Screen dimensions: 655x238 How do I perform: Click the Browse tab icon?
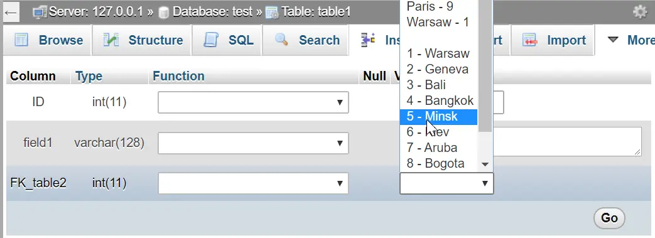21,40
